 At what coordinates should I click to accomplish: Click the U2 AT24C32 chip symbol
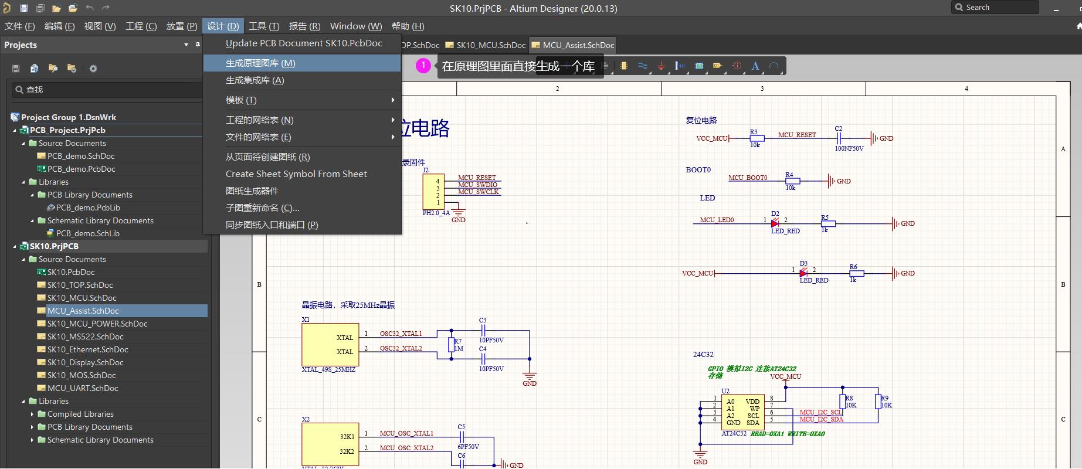coord(742,412)
